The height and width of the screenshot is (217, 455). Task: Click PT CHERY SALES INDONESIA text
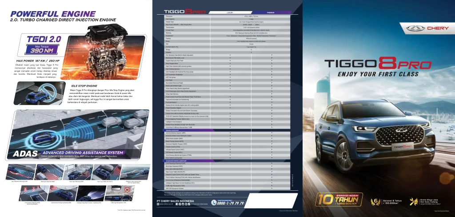[176, 201]
